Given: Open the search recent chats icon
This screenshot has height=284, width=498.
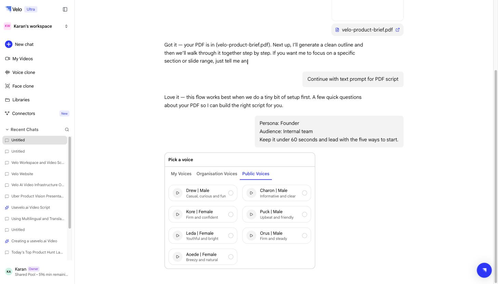Looking at the screenshot, I should [67, 129].
